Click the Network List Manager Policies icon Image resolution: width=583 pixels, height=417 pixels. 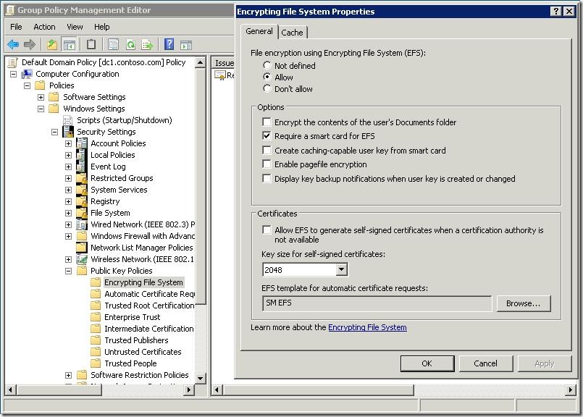pyautogui.click(x=82, y=248)
